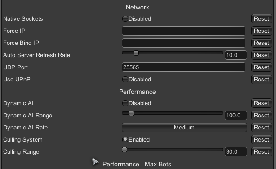The height and width of the screenshot is (169, 276).
Task: Click the Dynamic AI Range label
Action: point(27,116)
